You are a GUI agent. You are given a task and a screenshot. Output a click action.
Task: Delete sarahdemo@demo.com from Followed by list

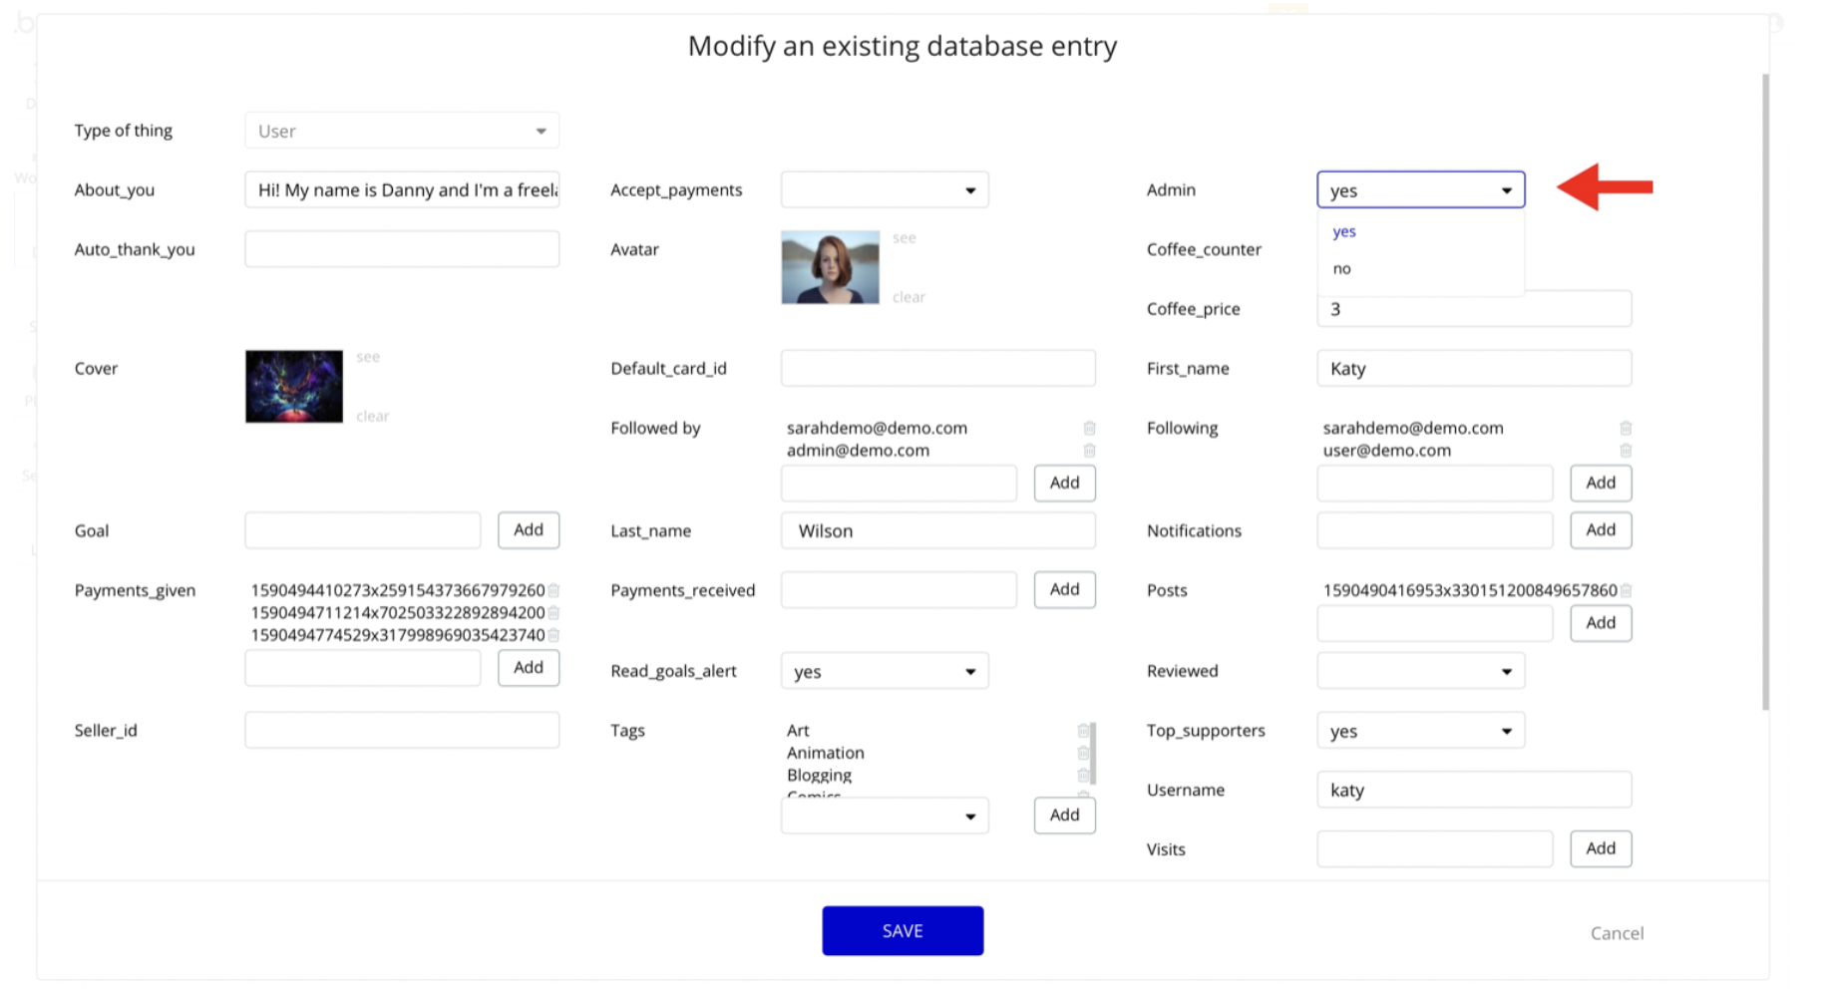pos(1089,428)
